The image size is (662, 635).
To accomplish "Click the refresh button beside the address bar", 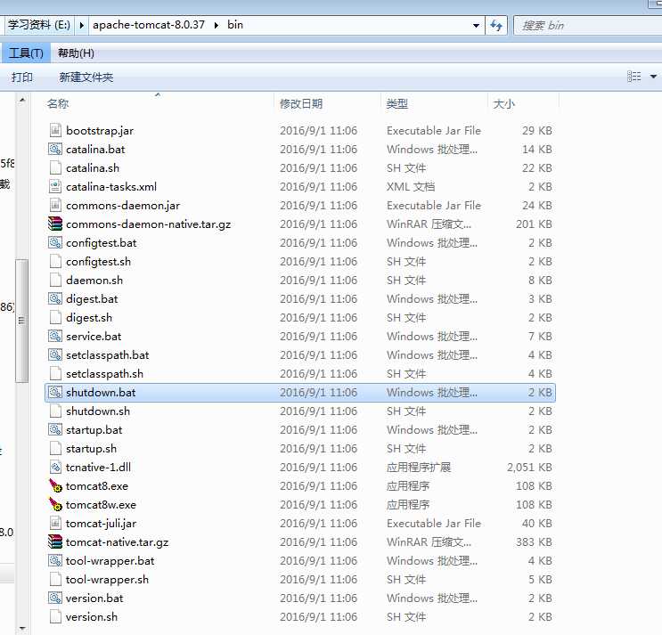I will point(496,26).
